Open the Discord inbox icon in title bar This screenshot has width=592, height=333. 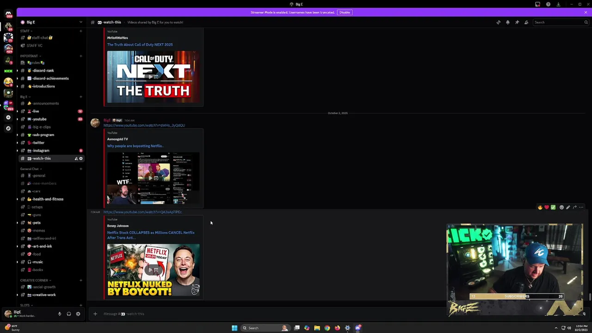(537, 4)
